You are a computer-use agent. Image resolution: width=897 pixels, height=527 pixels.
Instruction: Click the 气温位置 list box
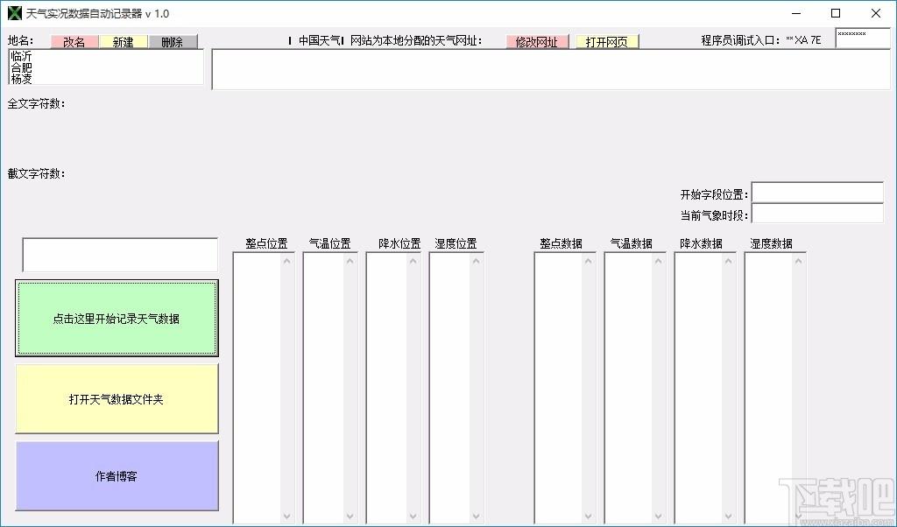point(329,388)
